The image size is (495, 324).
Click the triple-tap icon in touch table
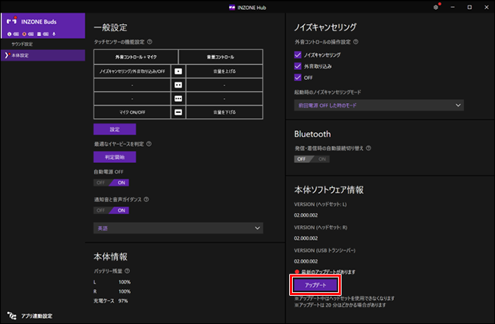click(178, 99)
